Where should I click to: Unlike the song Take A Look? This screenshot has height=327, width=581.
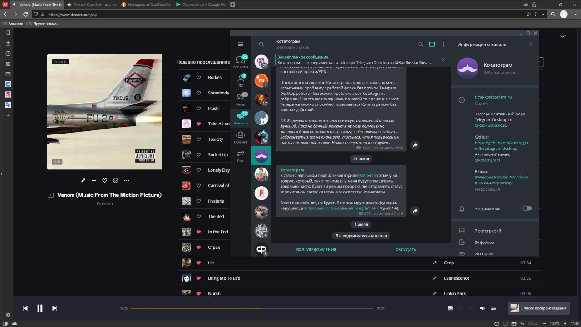[x=198, y=124]
